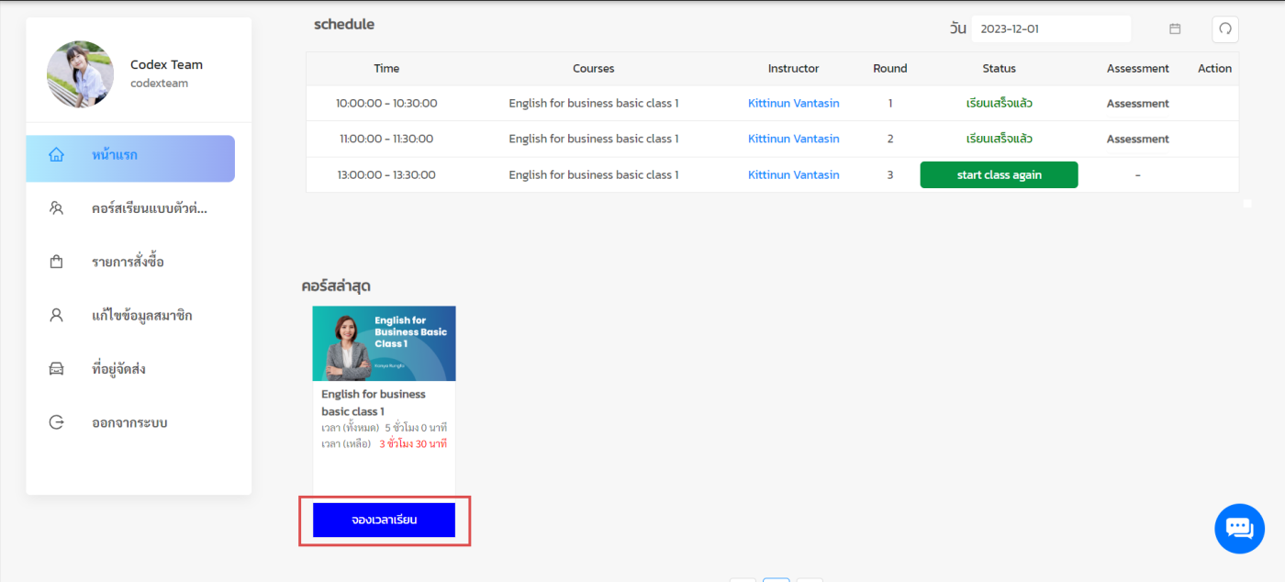Click the refresh schedule icon button
The width and height of the screenshot is (1285, 582).
click(1224, 28)
